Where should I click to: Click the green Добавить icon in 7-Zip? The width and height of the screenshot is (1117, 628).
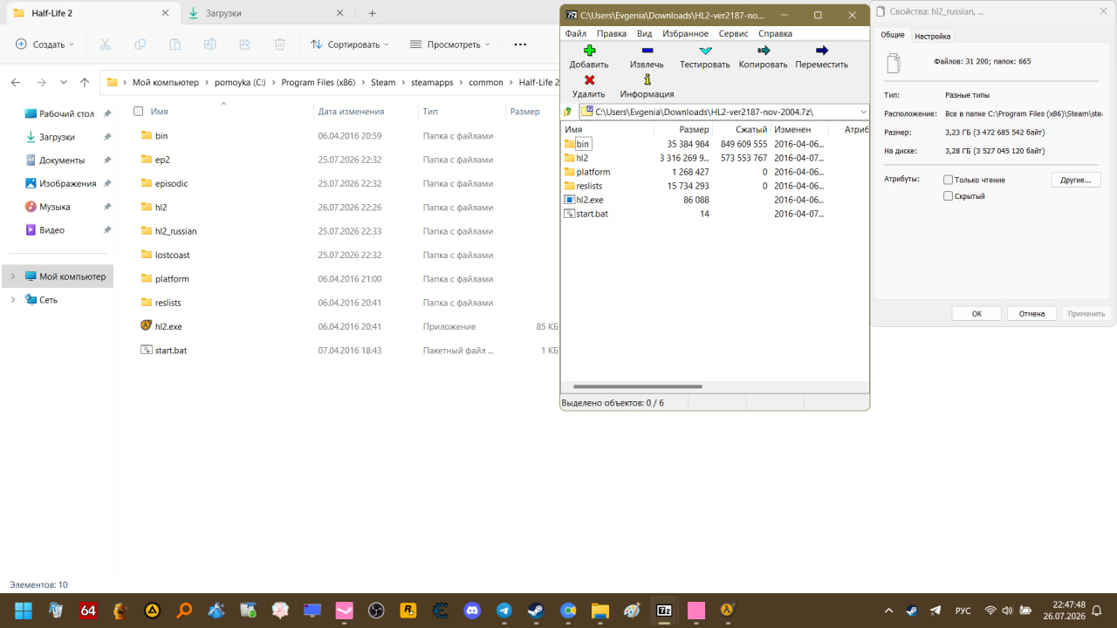tap(589, 51)
